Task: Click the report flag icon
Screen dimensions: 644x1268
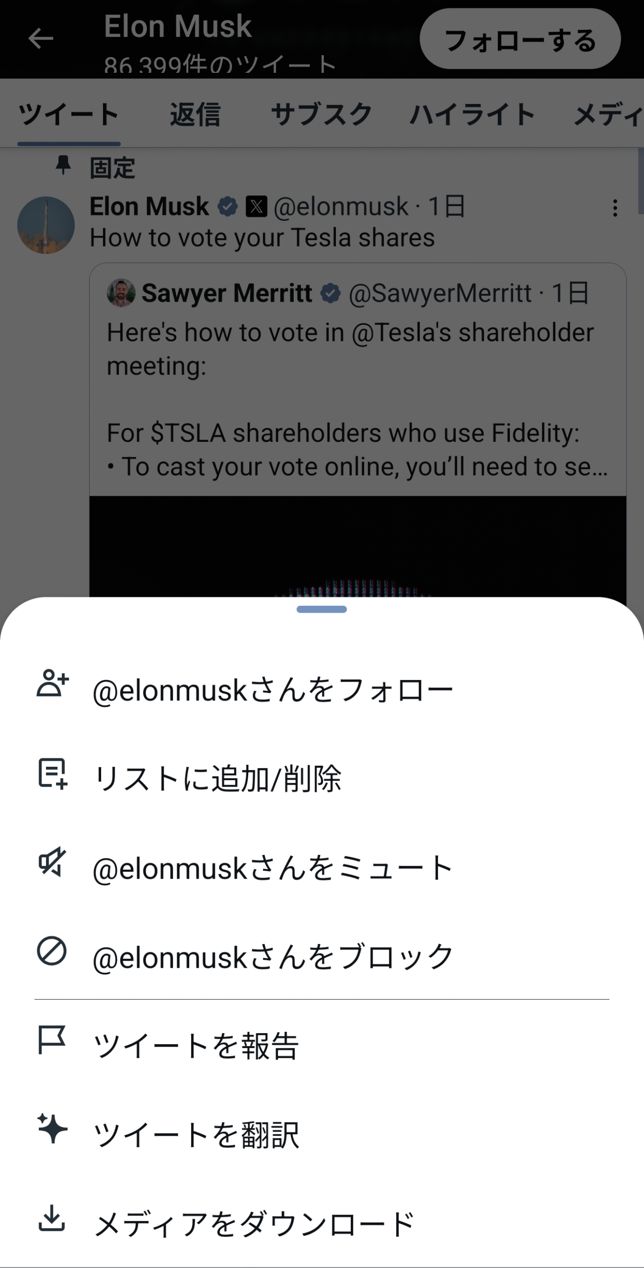Action: click(x=52, y=1040)
